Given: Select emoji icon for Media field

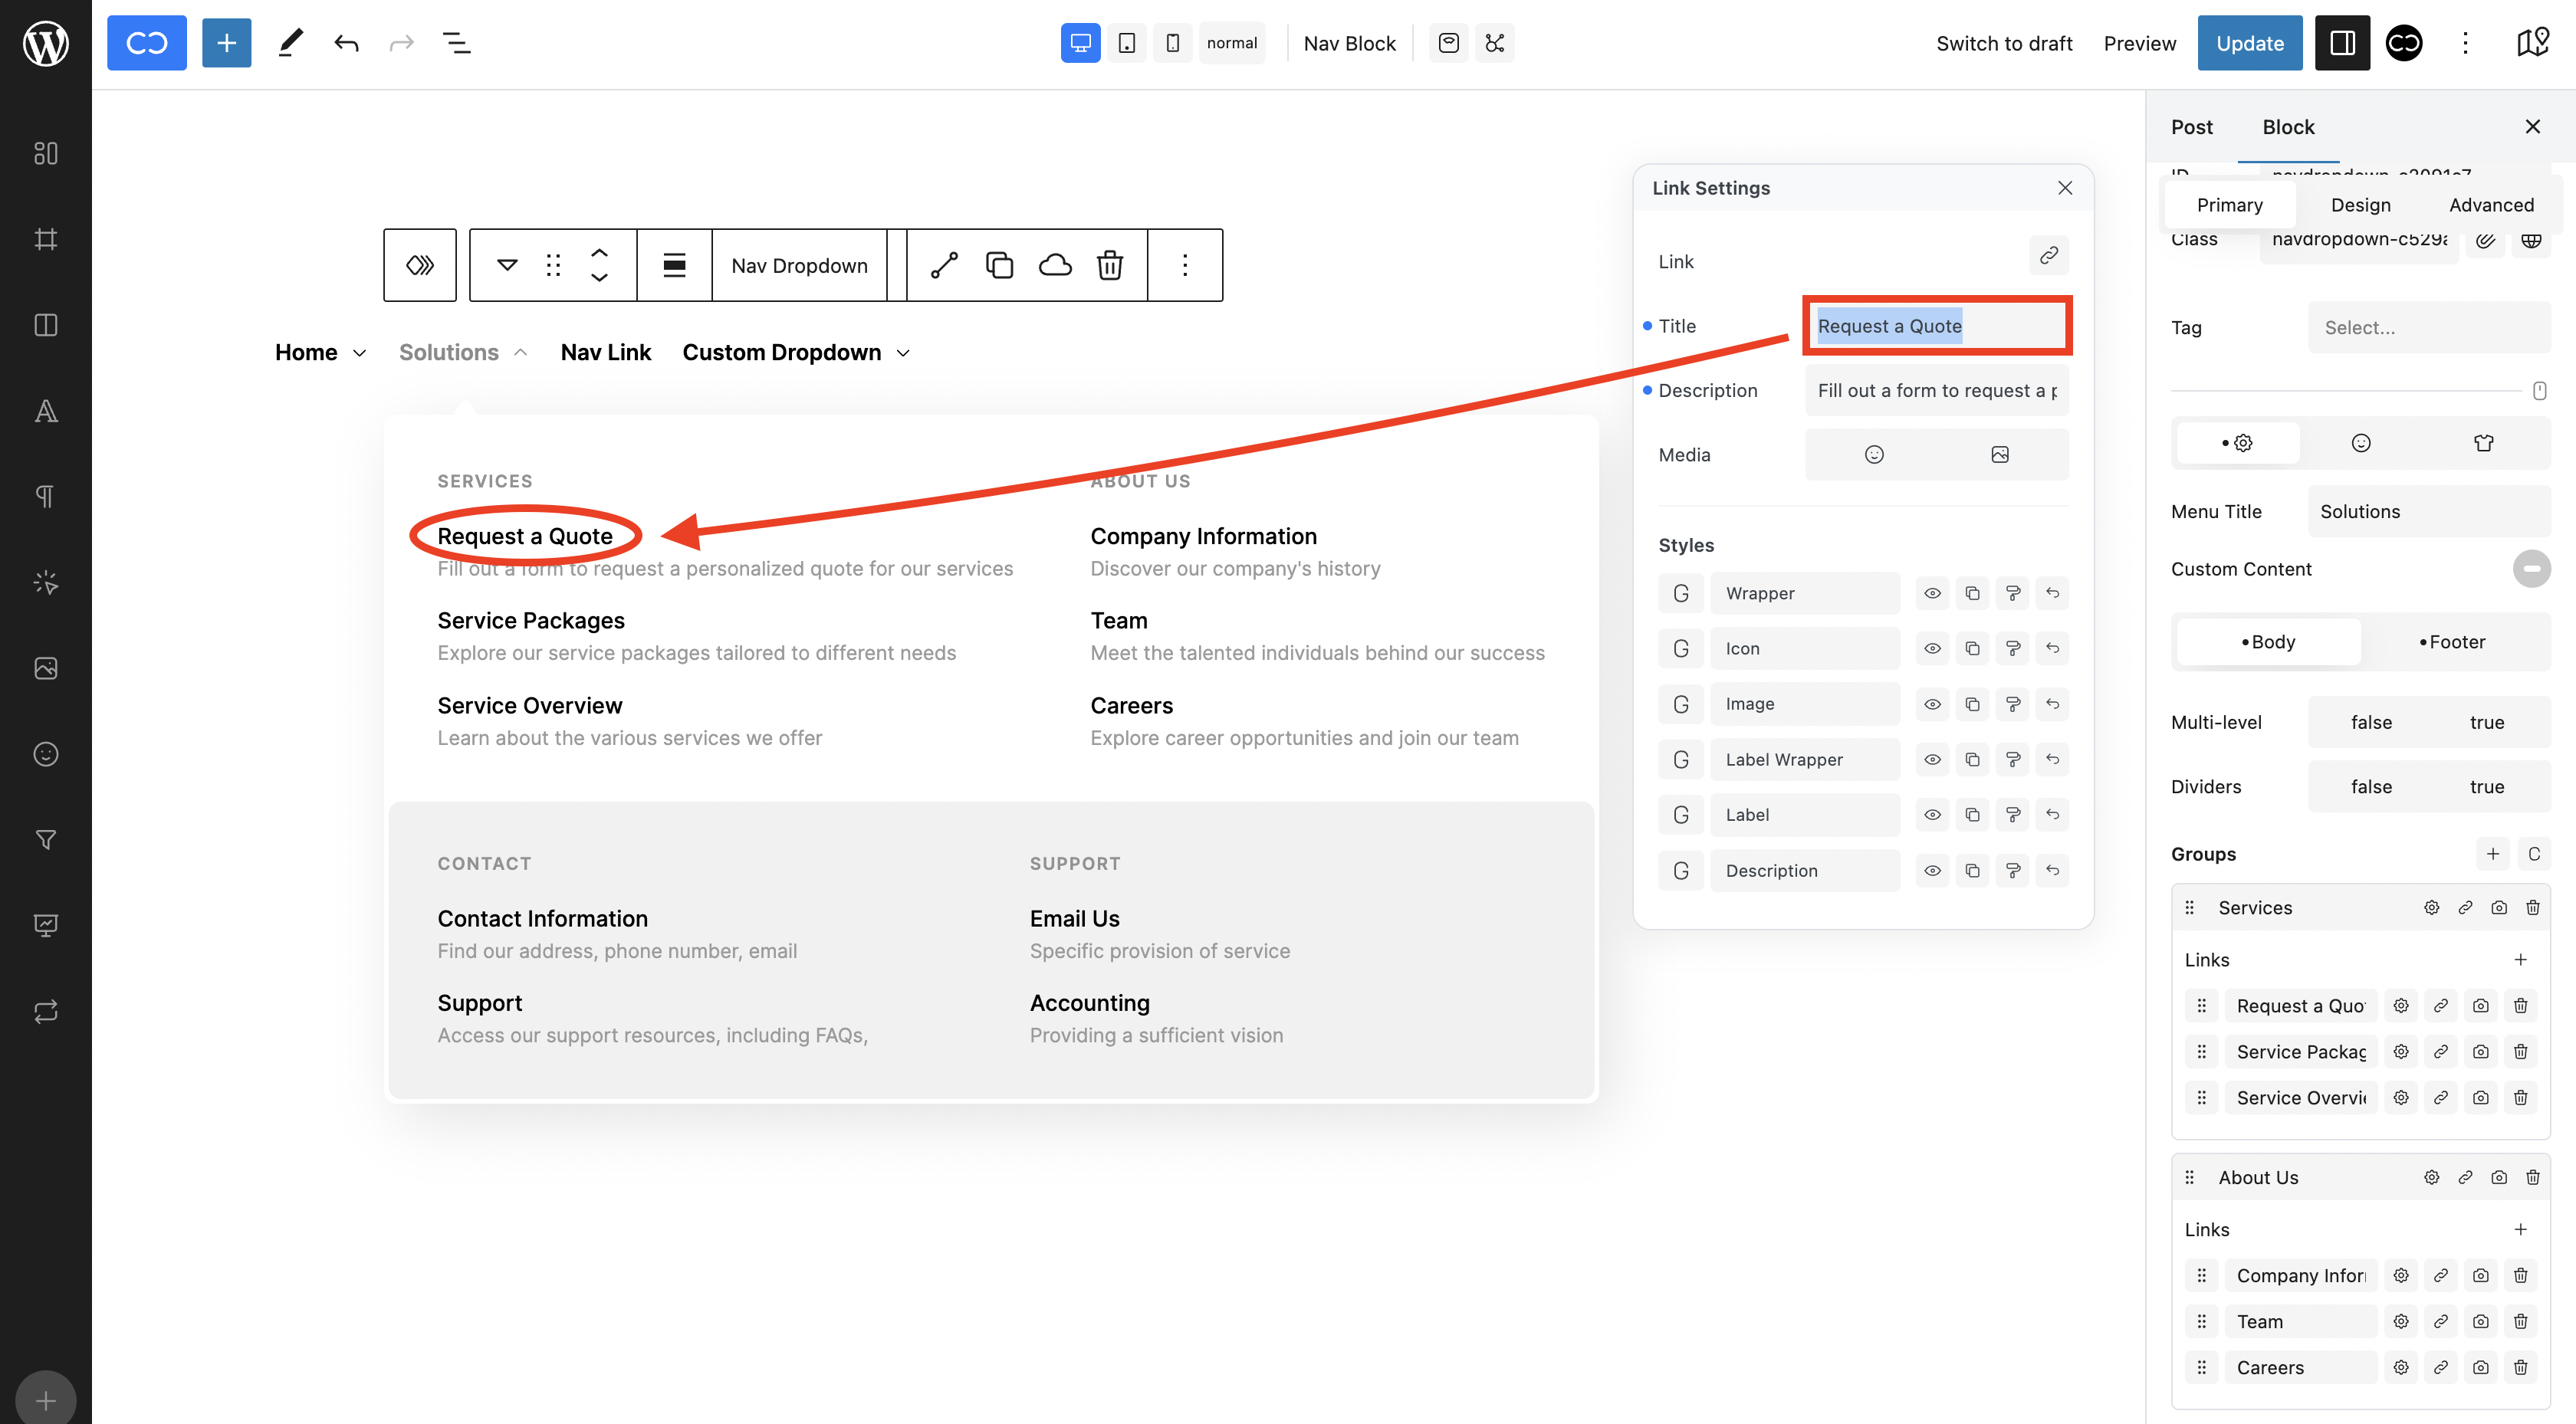Looking at the screenshot, I should tap(1874, 455).
